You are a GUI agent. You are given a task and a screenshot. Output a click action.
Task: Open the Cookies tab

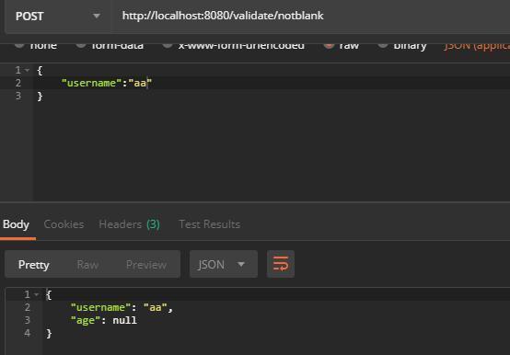click(x=64, y=224)
